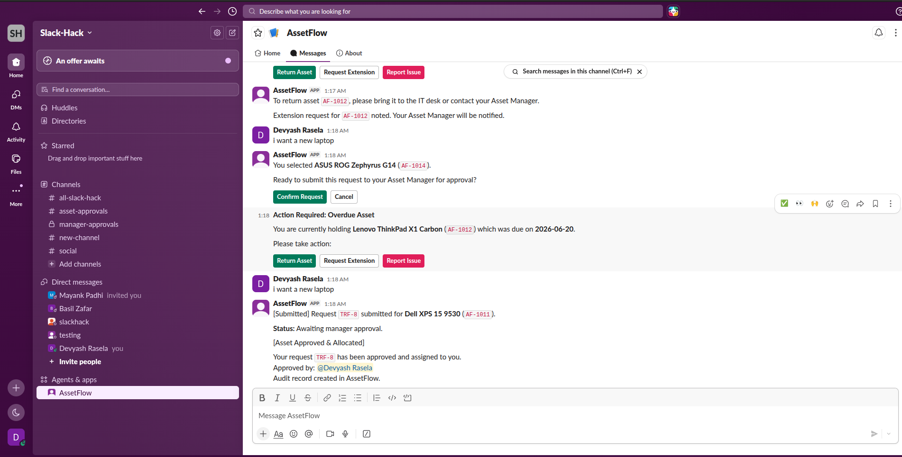Reply in thread to the overdue message
Screen dimensions: 902x457
point(845,204)
